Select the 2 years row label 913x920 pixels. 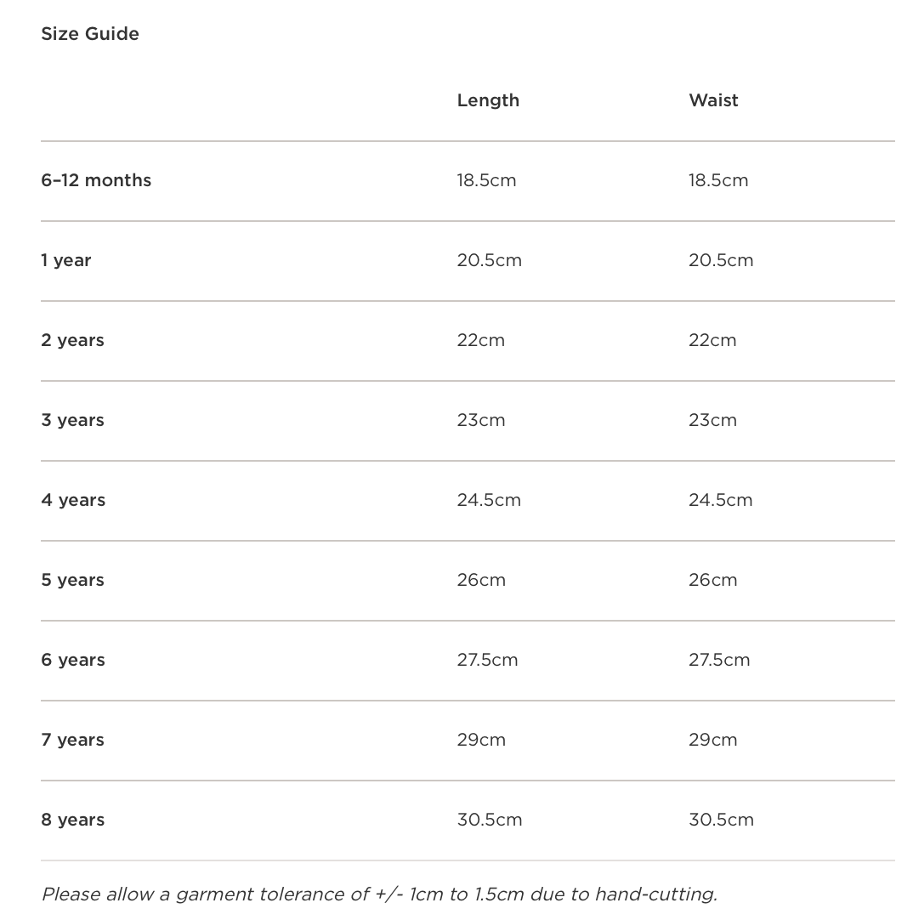[72, 340]
